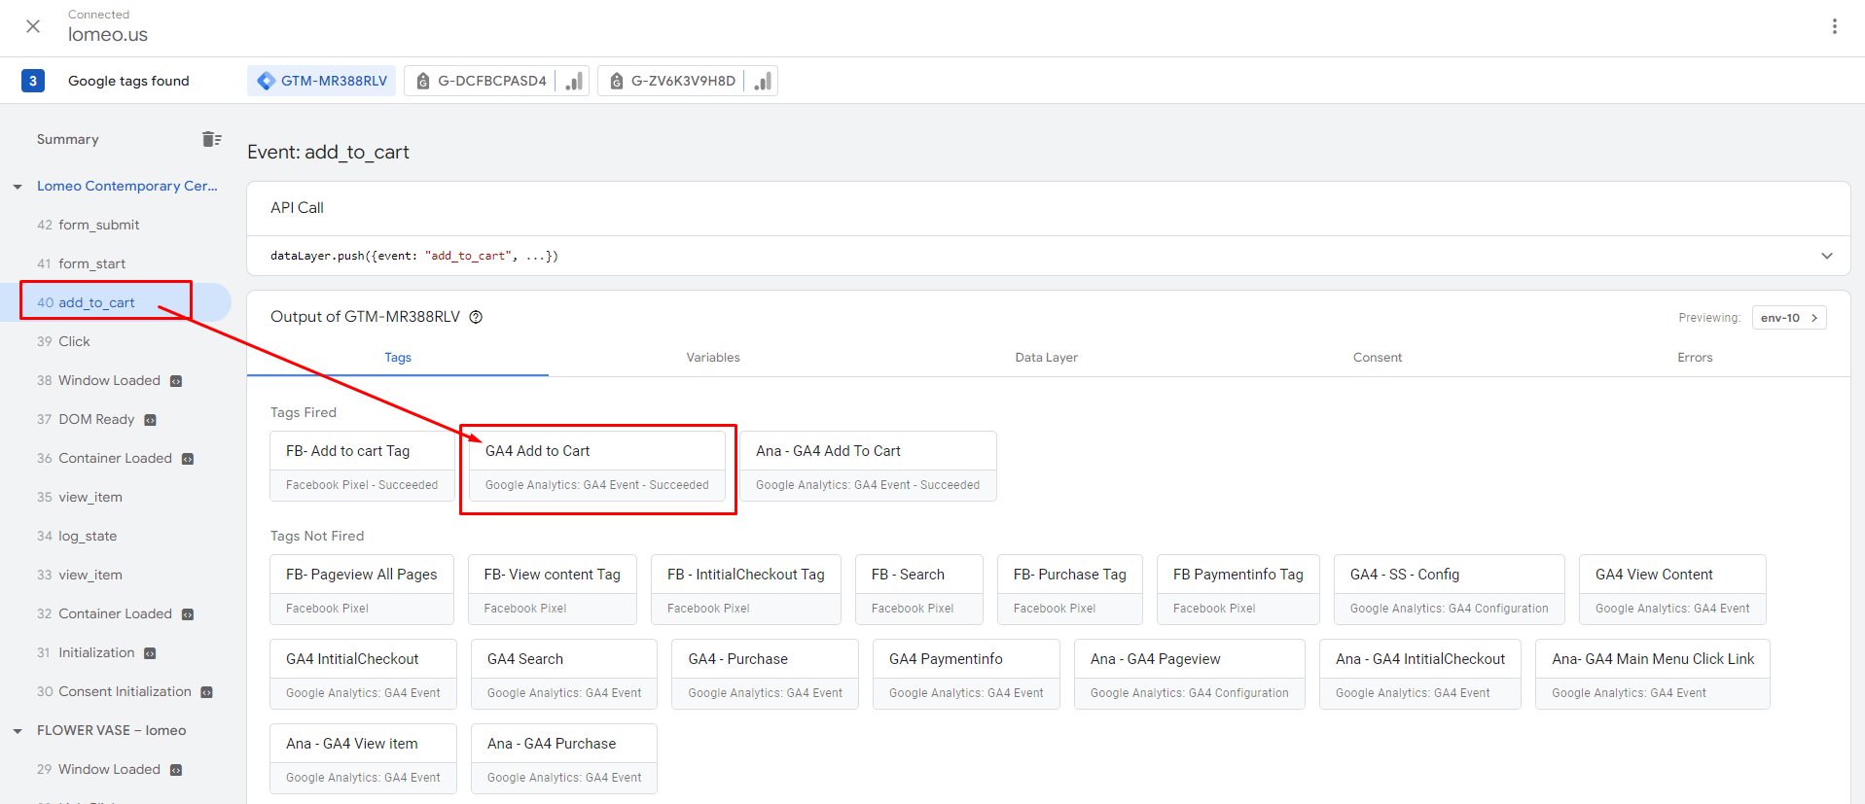Select the GTM-MR388RLV container tag chip
1865x804 pixels.
click(322, 81)
